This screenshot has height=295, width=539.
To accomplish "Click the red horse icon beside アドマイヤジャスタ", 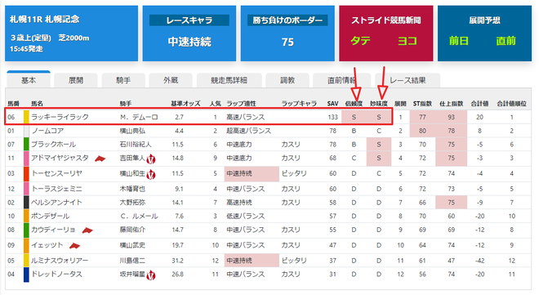I will [100, 159].
